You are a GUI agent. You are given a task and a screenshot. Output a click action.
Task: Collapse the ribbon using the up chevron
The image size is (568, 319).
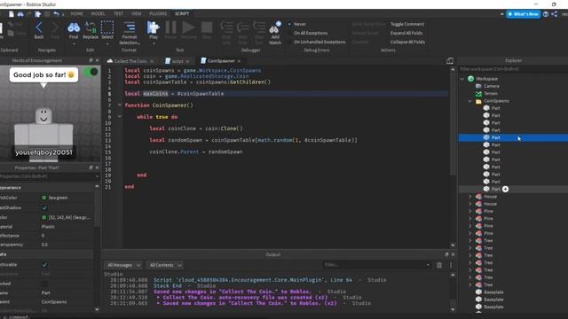click(x=501, y=14)
